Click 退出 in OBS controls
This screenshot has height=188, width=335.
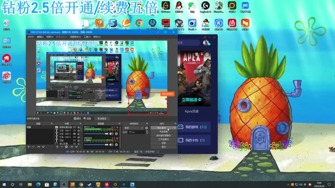tap(163, 147)
